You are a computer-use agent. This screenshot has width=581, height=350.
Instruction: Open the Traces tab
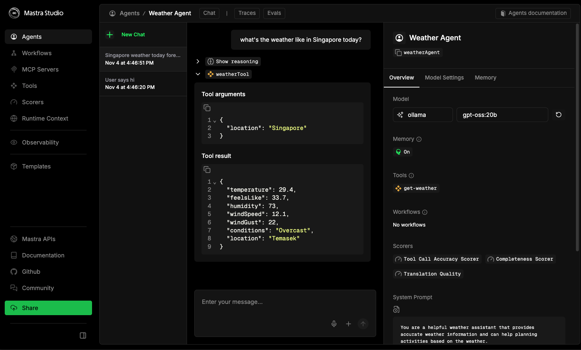[247, 13]
